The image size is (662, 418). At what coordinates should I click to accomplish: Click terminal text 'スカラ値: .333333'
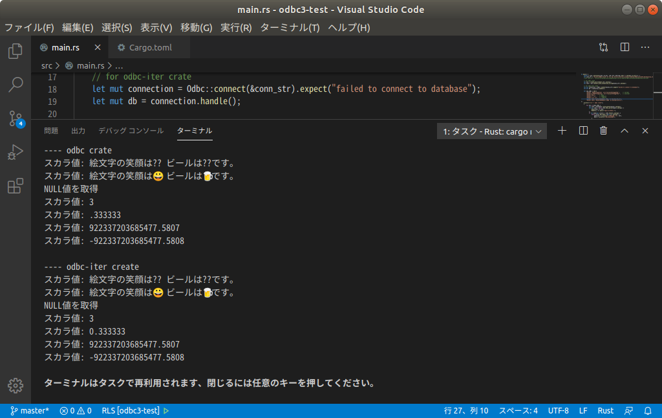click(x=83, y=215)
